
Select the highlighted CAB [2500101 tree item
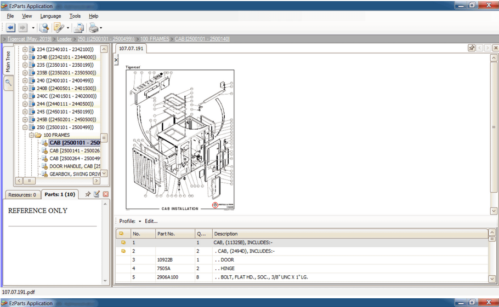coord(75,143)
